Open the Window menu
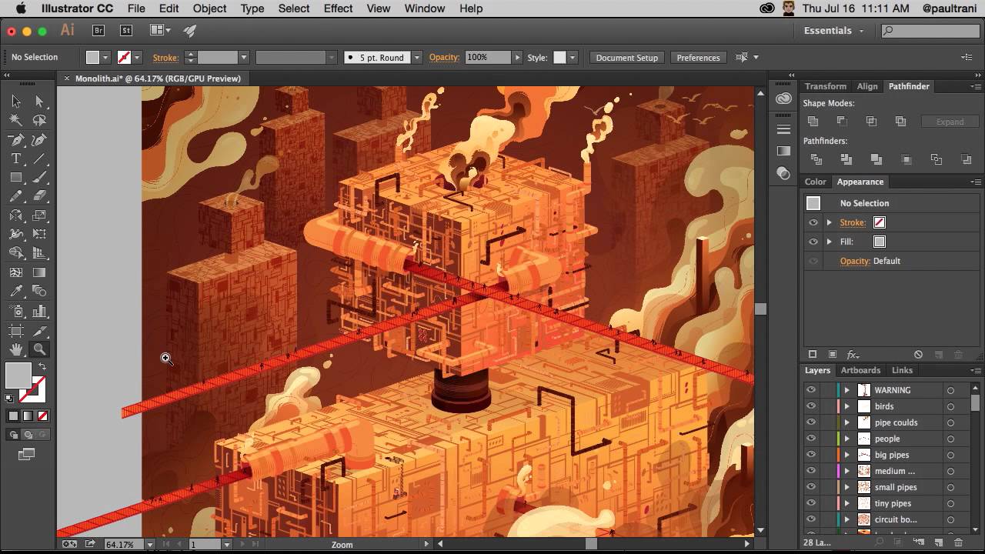The image size is (985, 554). point(424,8)
